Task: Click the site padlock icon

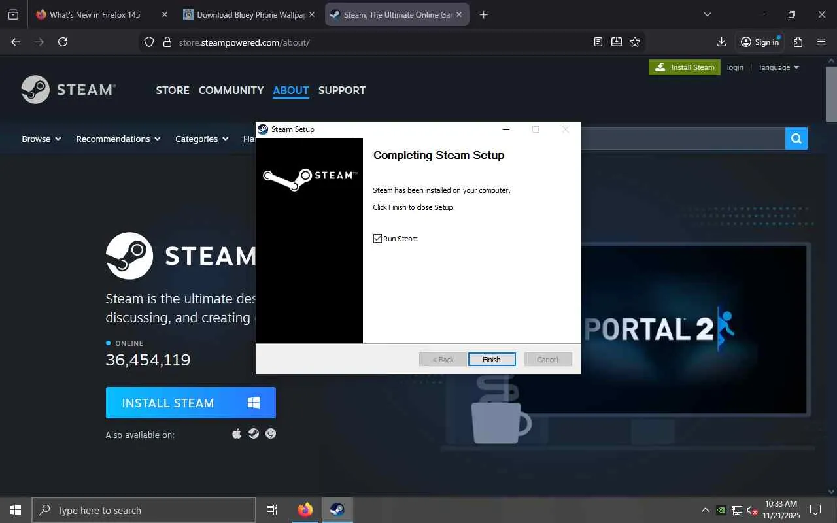Action: pyautogui.click(x=167, y=42)
